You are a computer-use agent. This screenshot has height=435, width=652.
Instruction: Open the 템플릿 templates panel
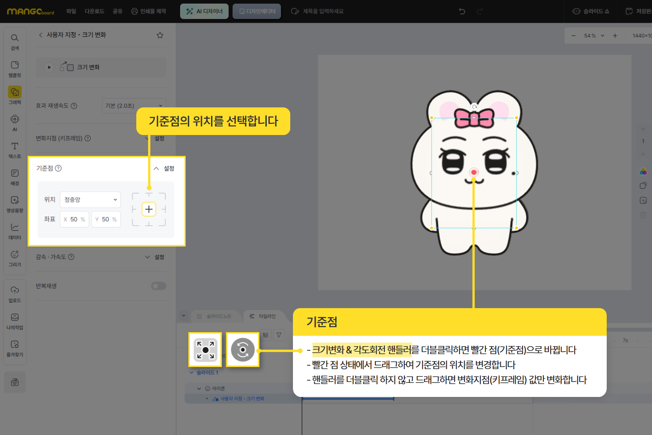(14, 68)
